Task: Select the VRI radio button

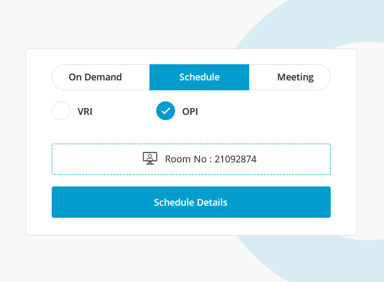Action: coord(61,111)
